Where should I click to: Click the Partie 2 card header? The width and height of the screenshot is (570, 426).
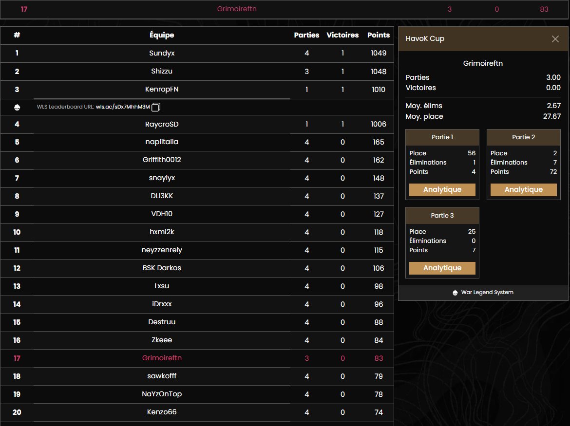pos(523,137)
